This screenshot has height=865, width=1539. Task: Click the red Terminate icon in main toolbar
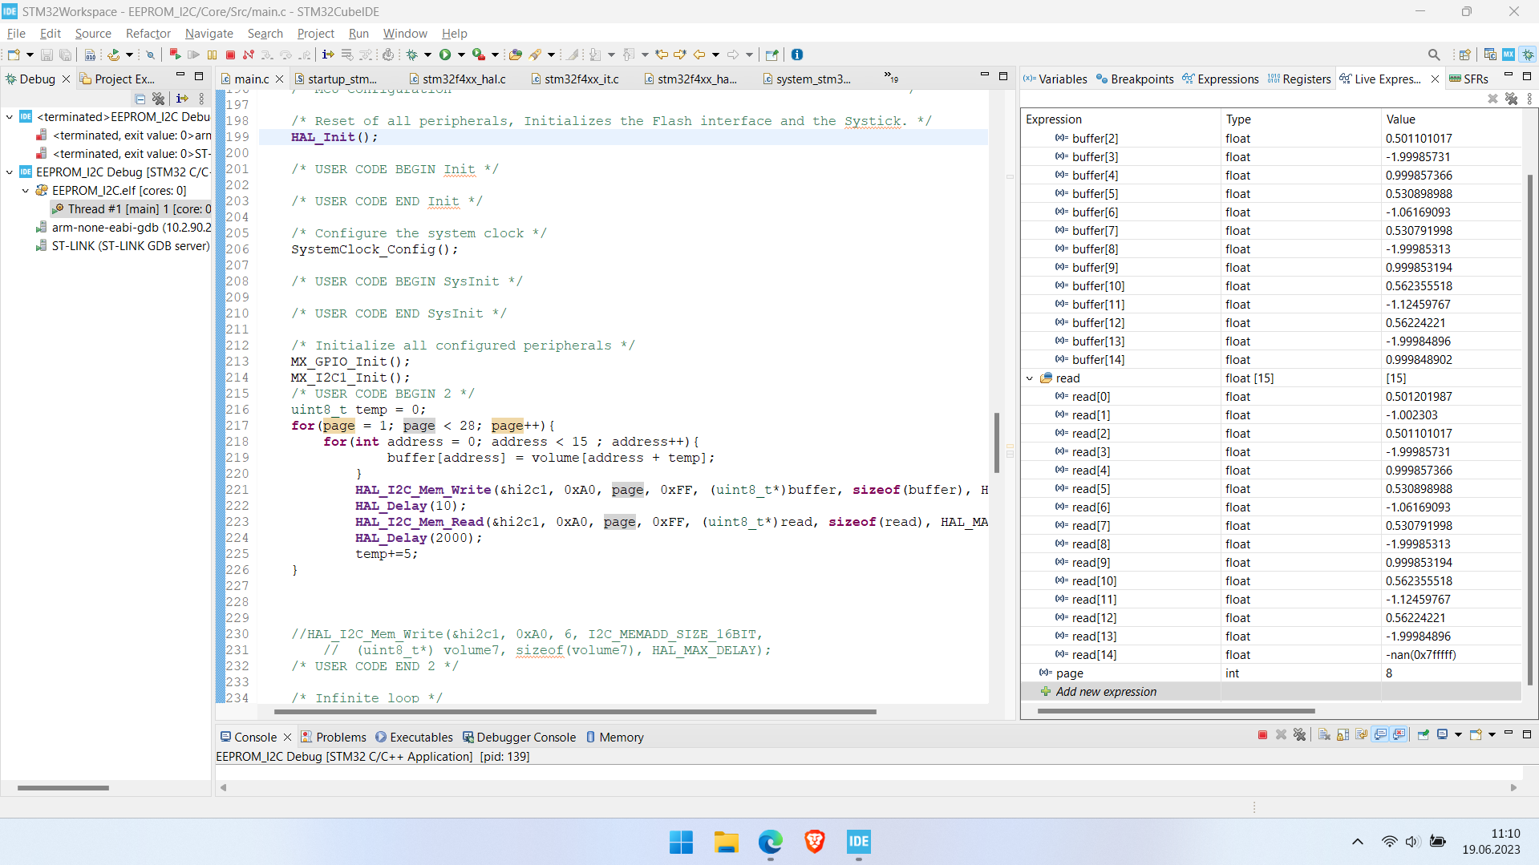pos(230,55)
